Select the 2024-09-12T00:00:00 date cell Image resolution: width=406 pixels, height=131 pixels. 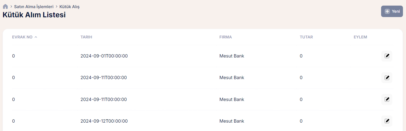tap(104, 121)
